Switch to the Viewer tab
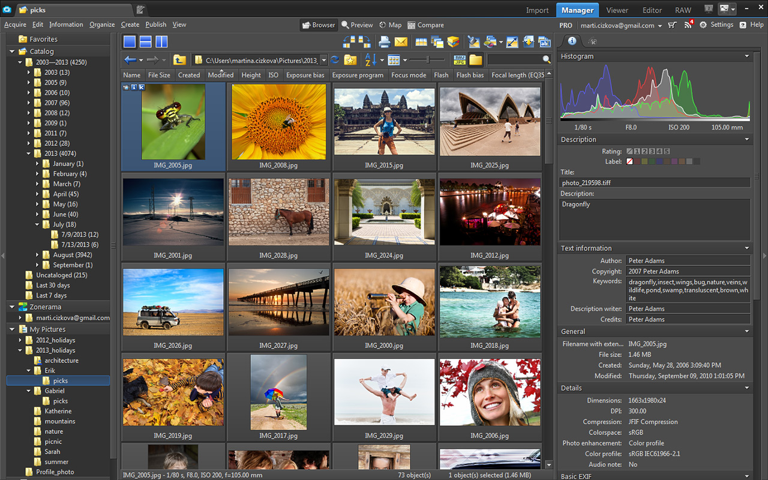Viewport: 768px width, 480px height. point(617,10)
